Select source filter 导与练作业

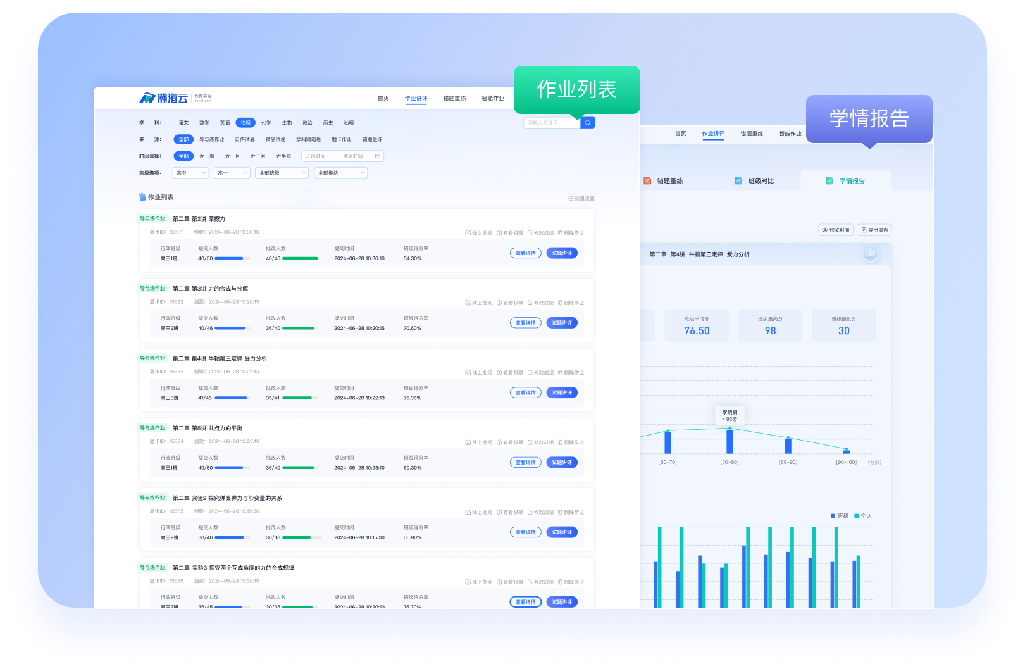[212, 139]
